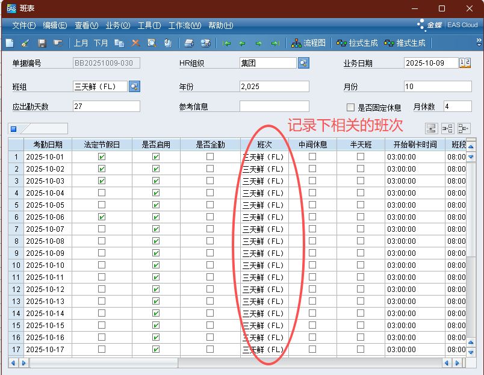Click the green Last record arrow

(x=275, y=43)
